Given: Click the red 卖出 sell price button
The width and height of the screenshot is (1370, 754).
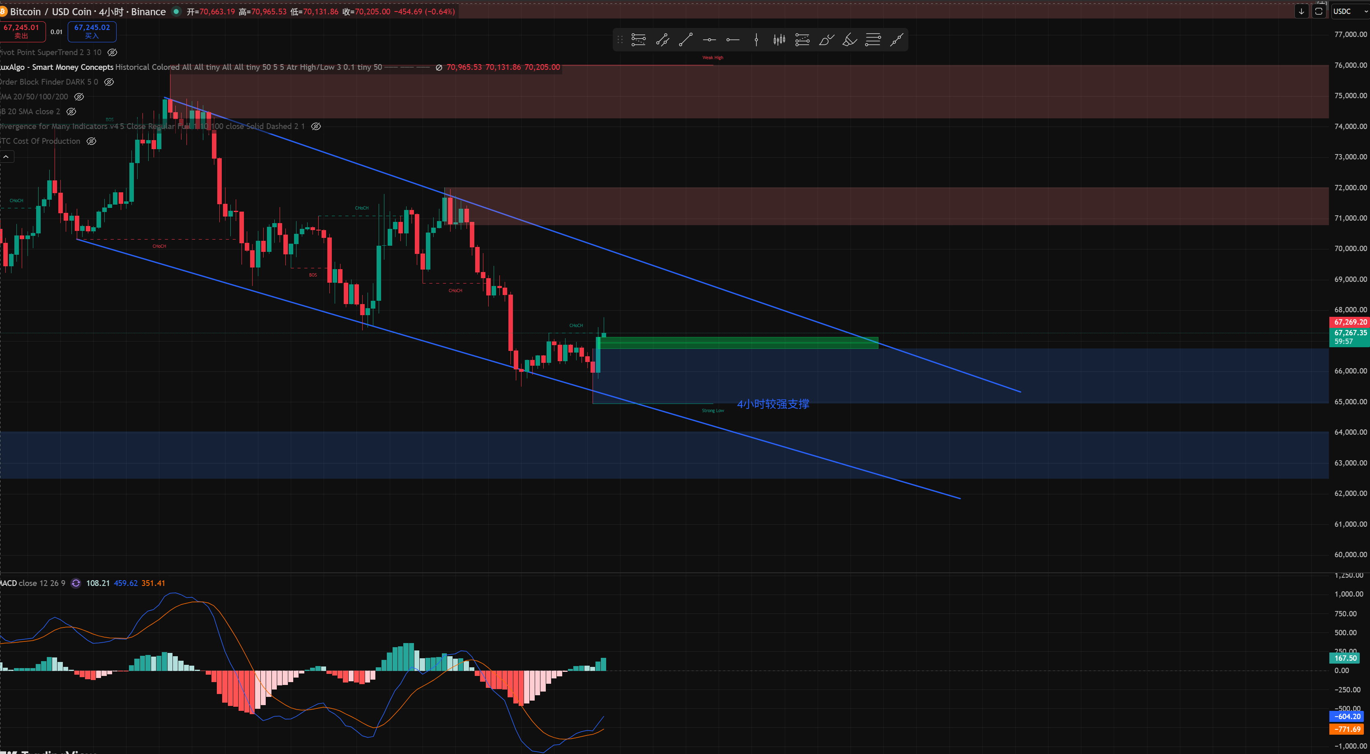Looking at the screenshot, I should pos(22,31).
